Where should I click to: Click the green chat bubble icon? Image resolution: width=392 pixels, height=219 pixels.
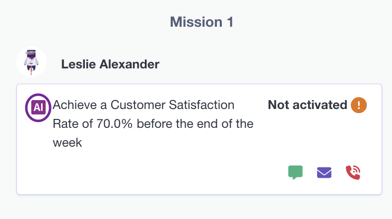(295, 172)
